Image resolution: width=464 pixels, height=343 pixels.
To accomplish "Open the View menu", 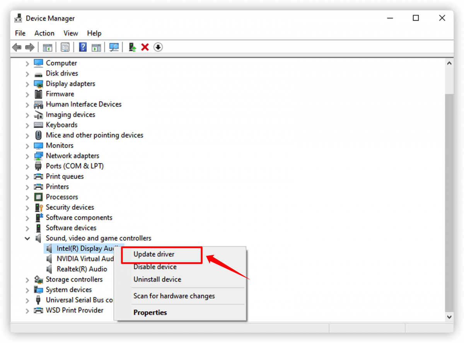I will (71, 33).
